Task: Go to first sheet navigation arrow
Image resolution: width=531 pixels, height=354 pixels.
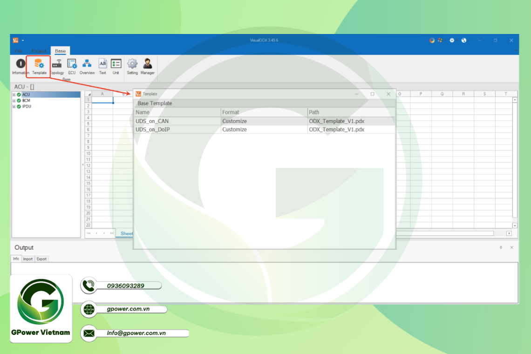Action: (x=88, y=233)
